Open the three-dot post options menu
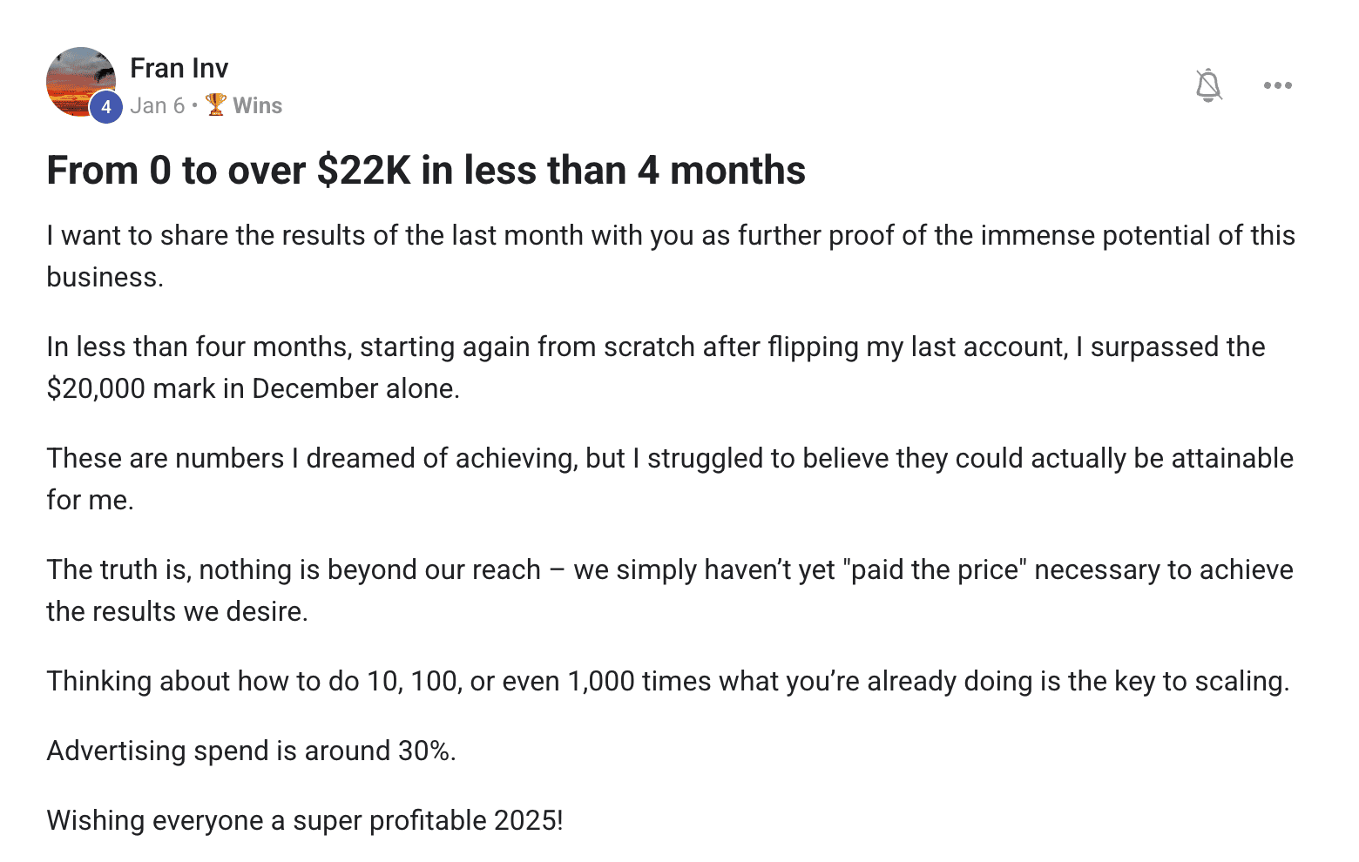 coord(1277,85)
